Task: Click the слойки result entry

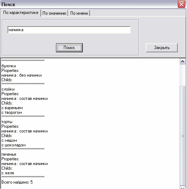Action: (8, 89)
